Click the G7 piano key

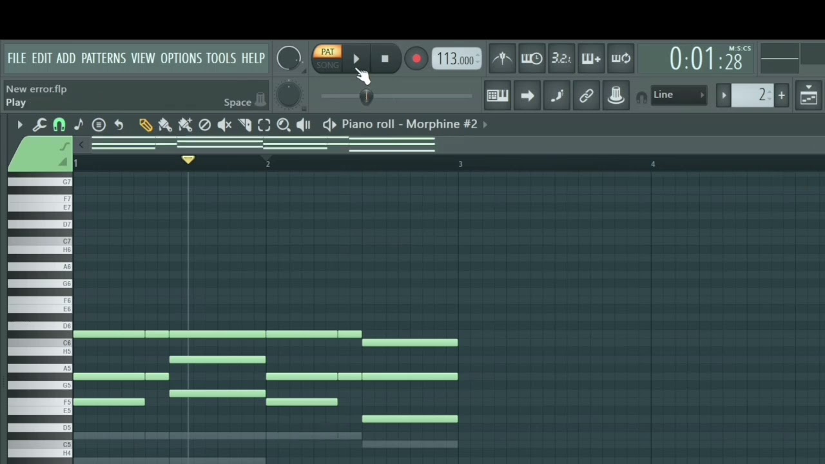click(40, 182)
